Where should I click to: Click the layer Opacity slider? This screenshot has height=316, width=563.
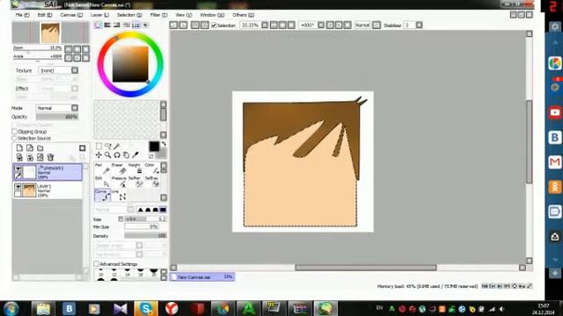(x=56, y=117)
